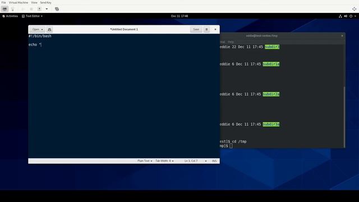The width and height of the screenshot is (359, 202).
Task: Click the VM shutdown power icon
Action: tap(39, 9)
